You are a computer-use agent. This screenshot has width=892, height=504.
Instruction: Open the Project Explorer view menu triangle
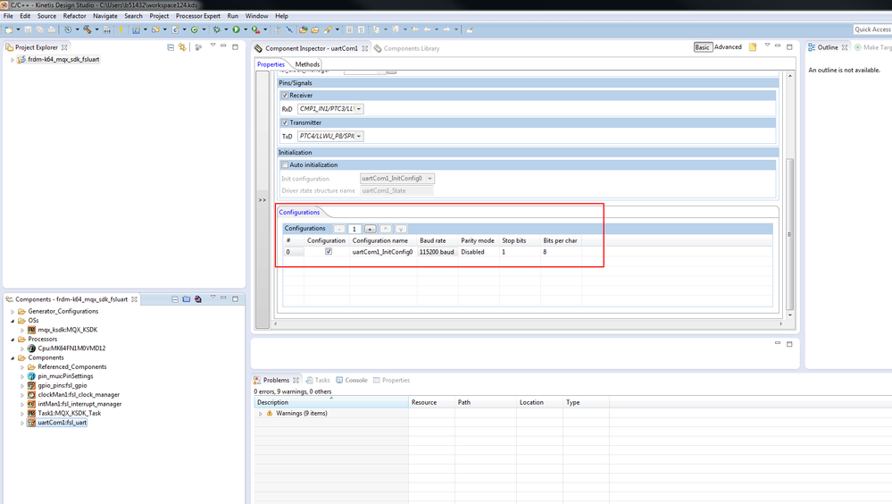coord(213,46)
